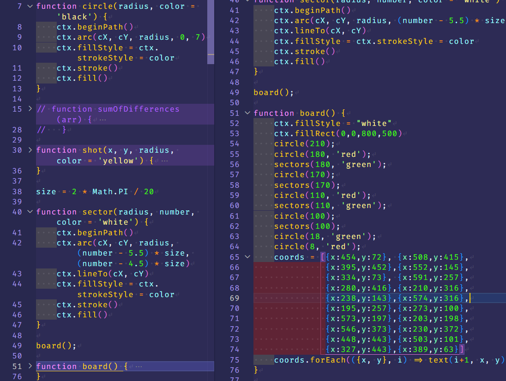The height and width of the screenshot is (381, 506).
Task: Expand folded sumOfDifferences comment at line 15
Action: pos(30,109)
